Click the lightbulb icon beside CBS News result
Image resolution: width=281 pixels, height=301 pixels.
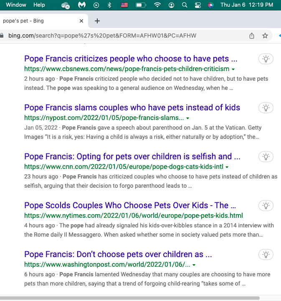[266, 59]
